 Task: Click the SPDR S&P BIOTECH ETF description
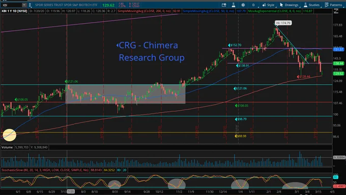coord(66,5)
